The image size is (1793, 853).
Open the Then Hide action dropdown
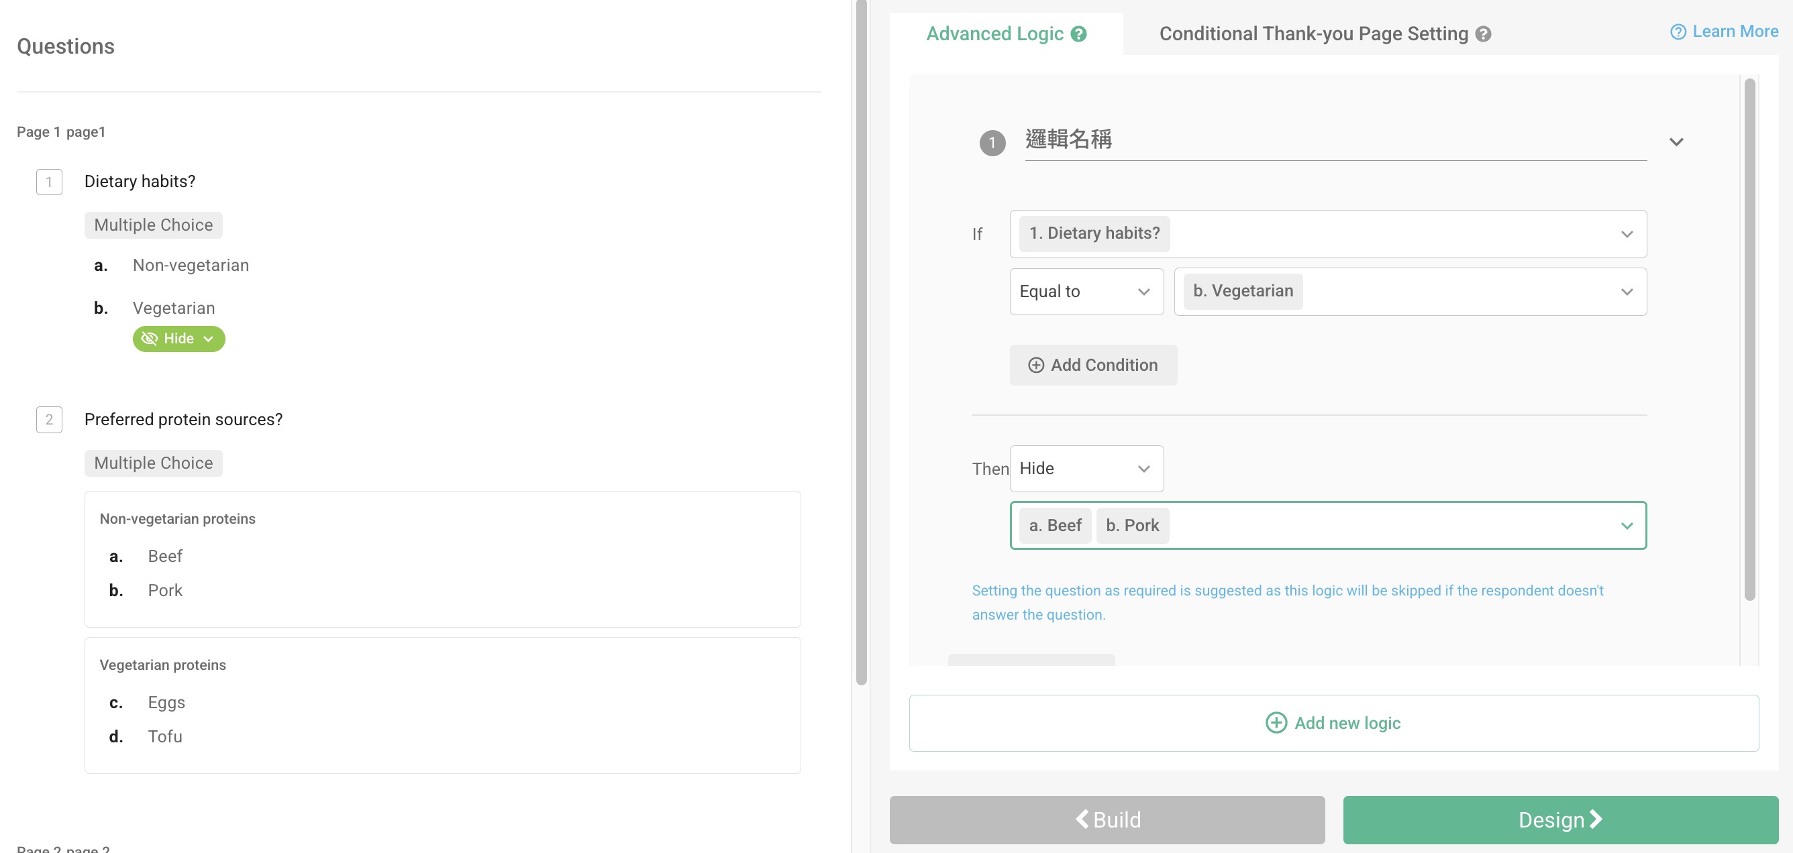coord(1086,468)
